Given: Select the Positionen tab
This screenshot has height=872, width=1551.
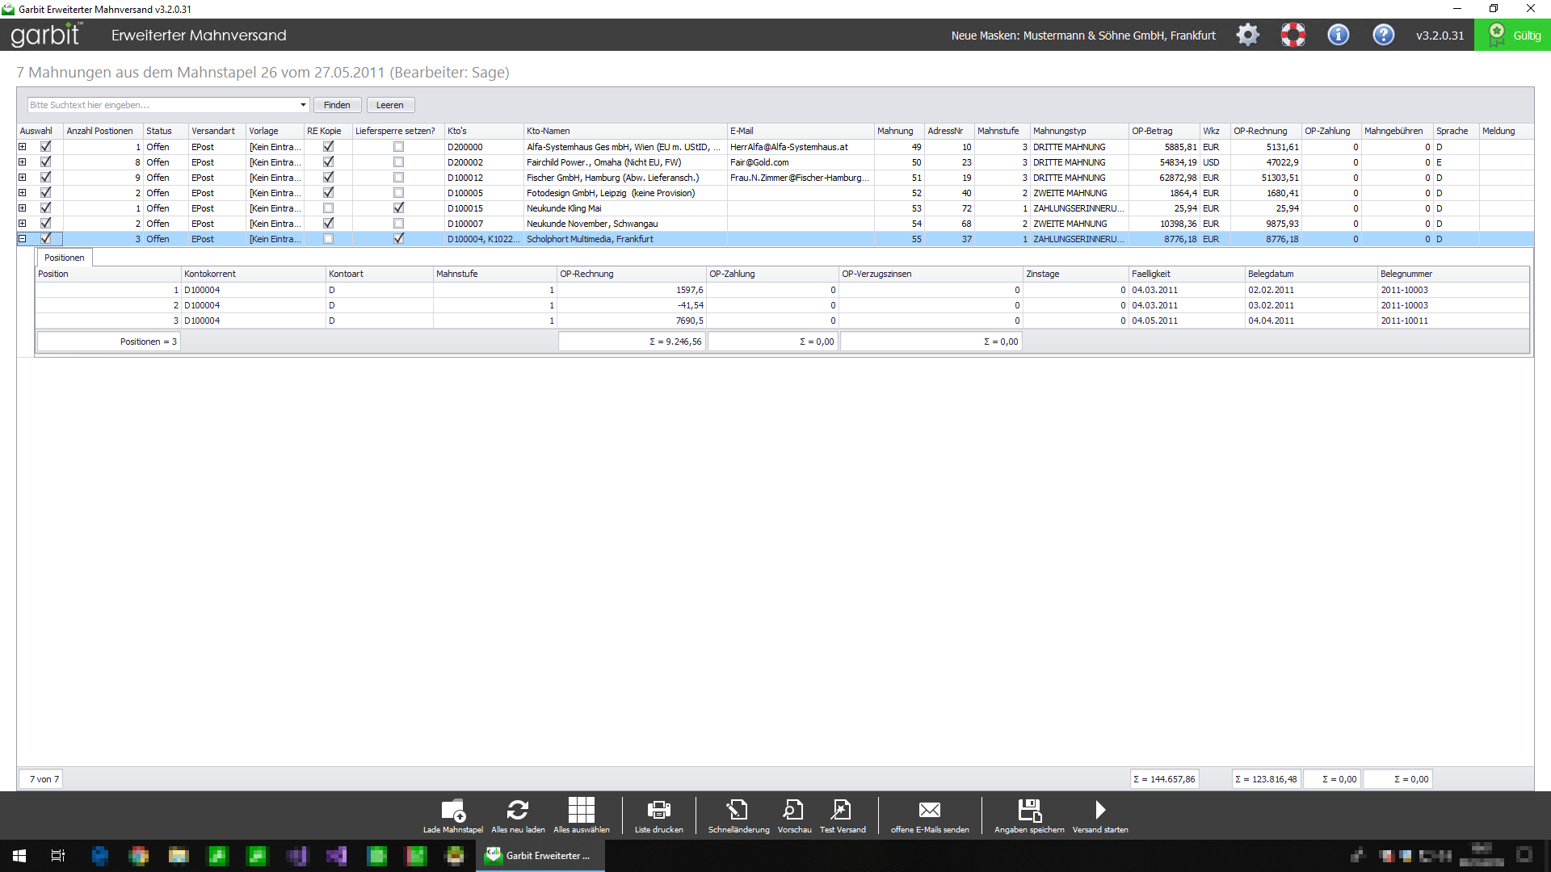Looking at the screenshot, I should pos(65,258).
